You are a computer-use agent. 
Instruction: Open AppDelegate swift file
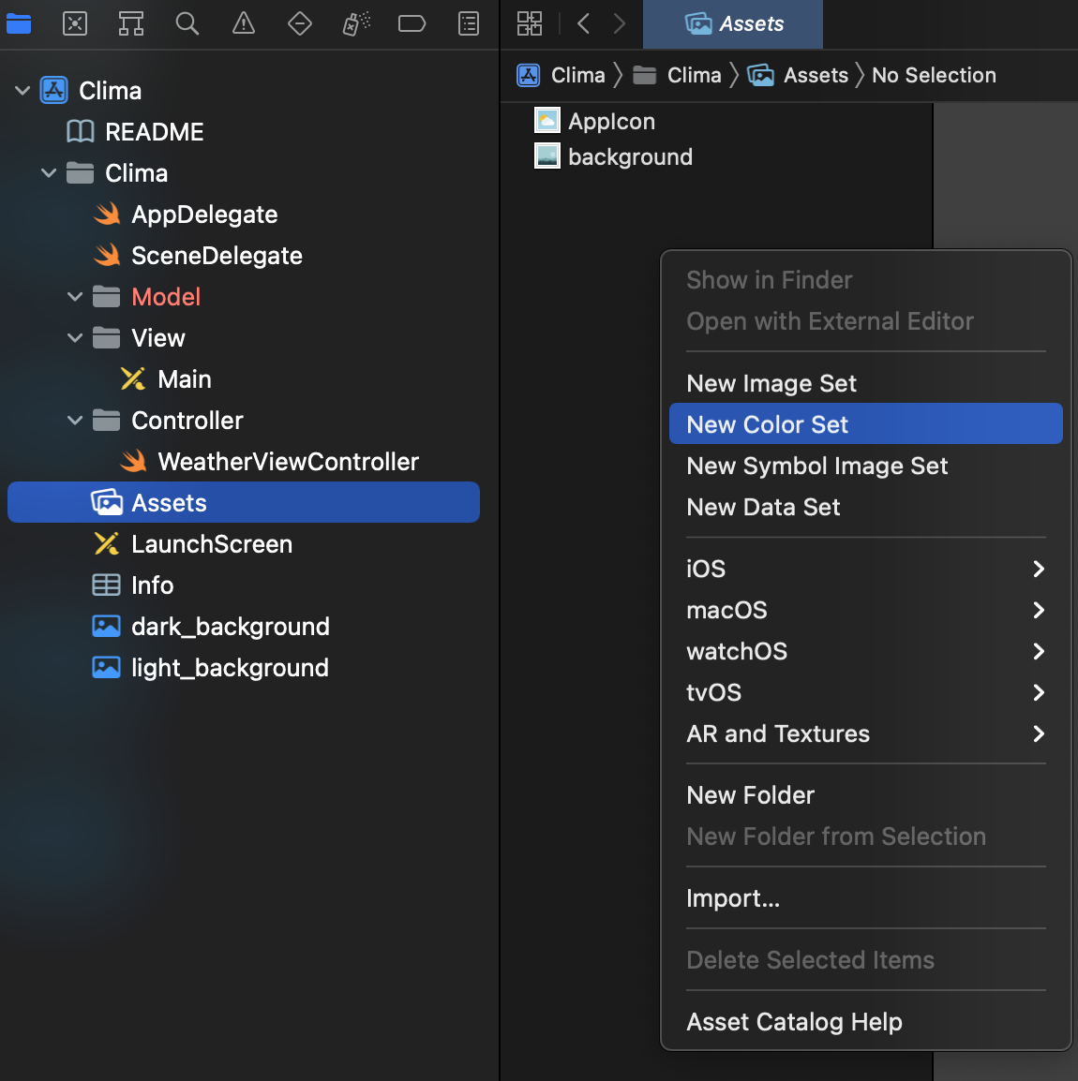pyautogui.click(x=204, y=215)
